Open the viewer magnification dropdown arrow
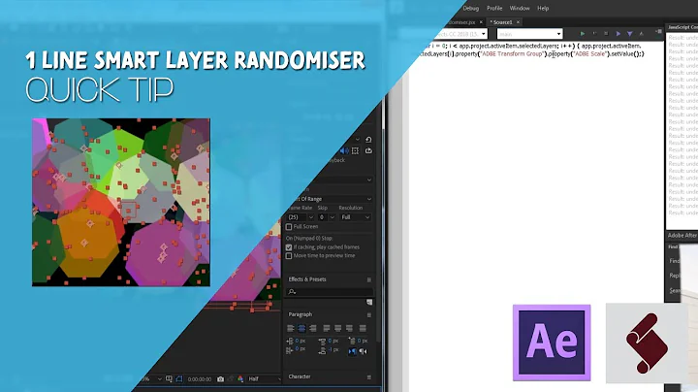Viewport: 698px width, 392px height. [x=159, y=379]
